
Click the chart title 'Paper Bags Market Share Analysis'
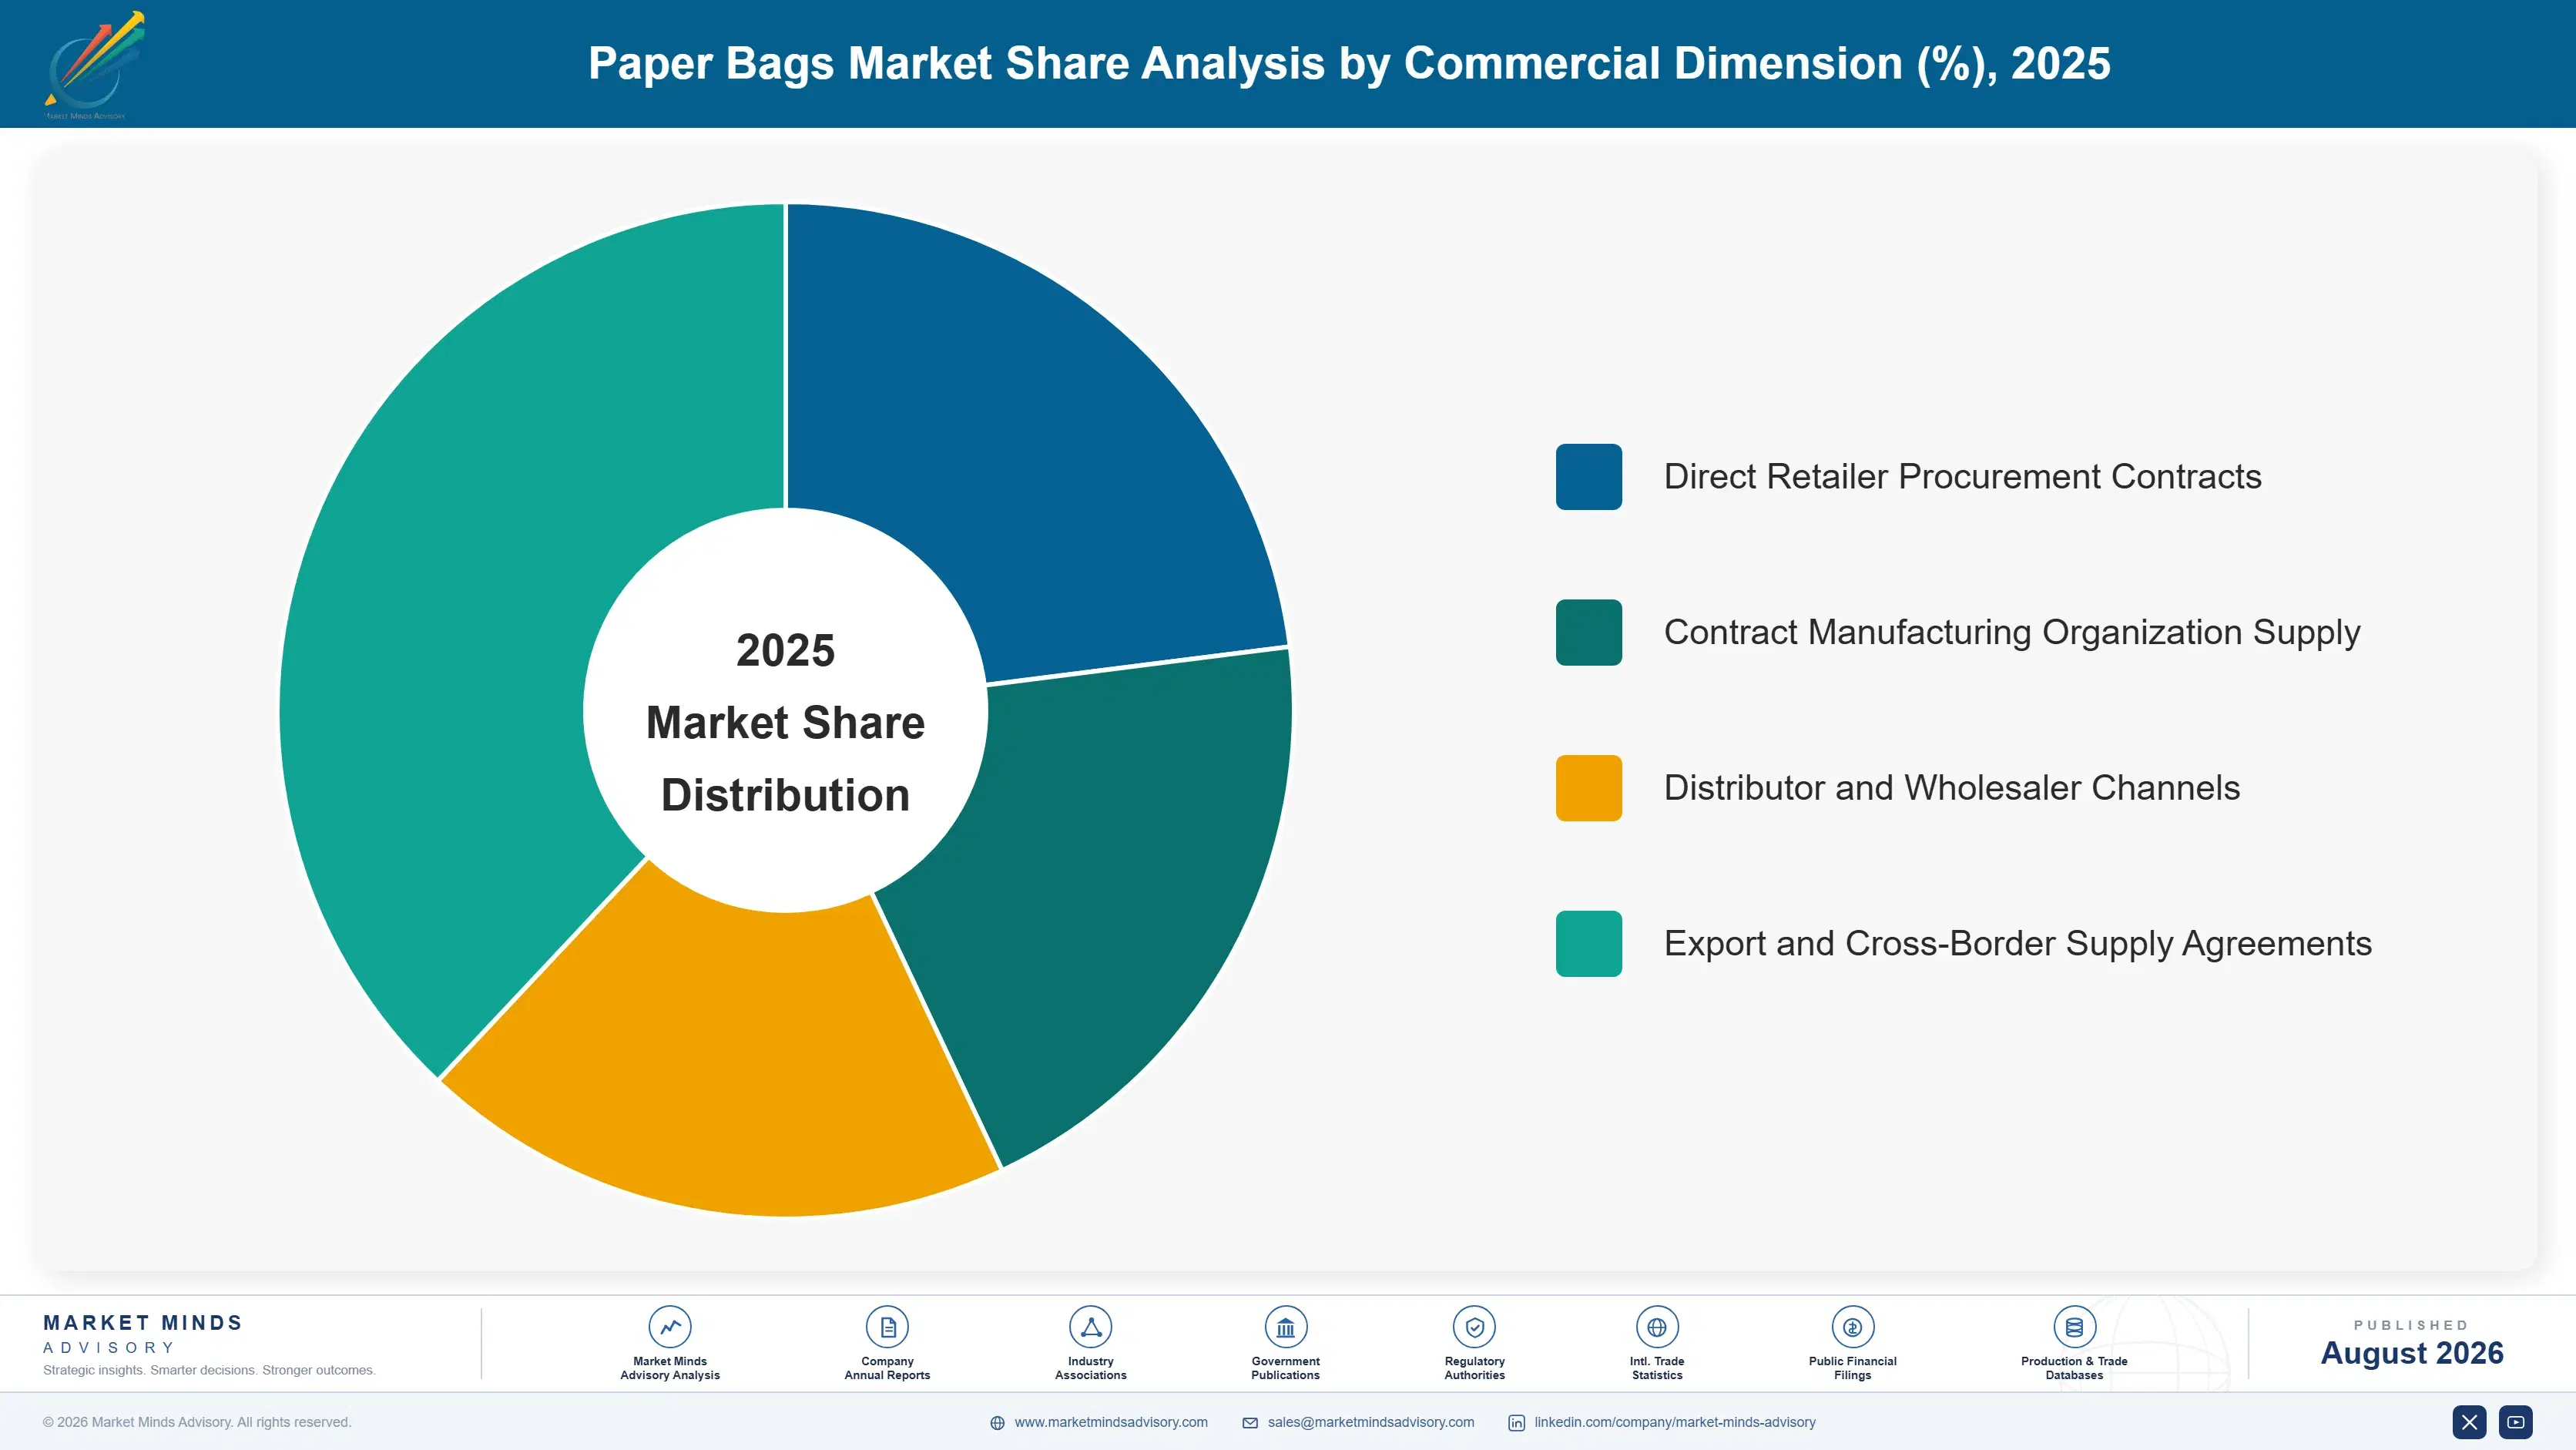point(1349,64)
